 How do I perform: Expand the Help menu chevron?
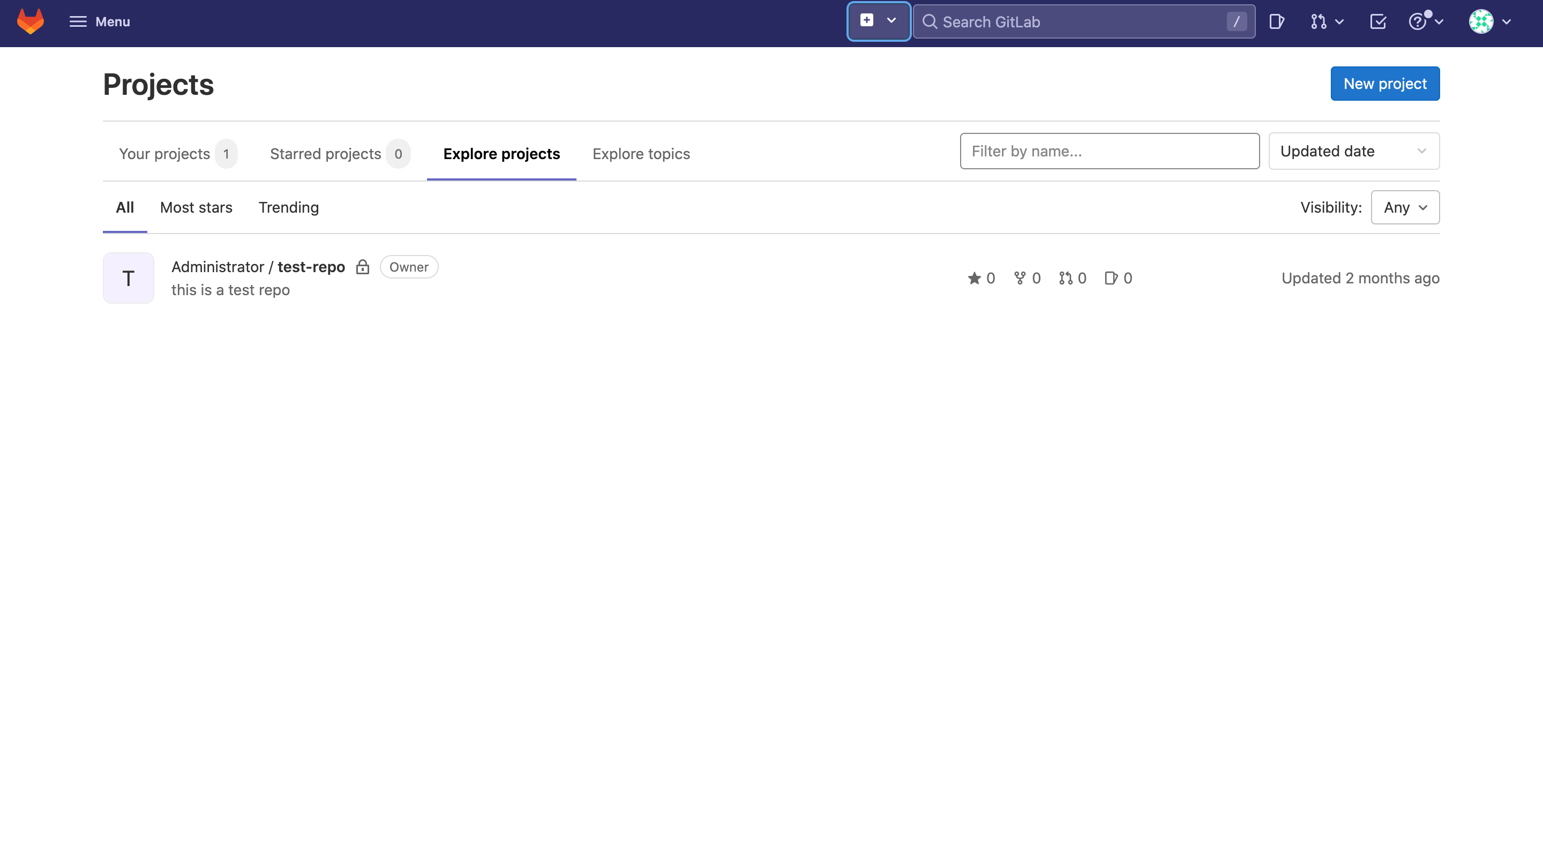point(1440,22)
